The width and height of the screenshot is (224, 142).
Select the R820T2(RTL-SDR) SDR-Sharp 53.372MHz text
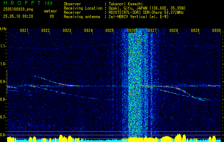pyautogui.click(x=146, y=12)
